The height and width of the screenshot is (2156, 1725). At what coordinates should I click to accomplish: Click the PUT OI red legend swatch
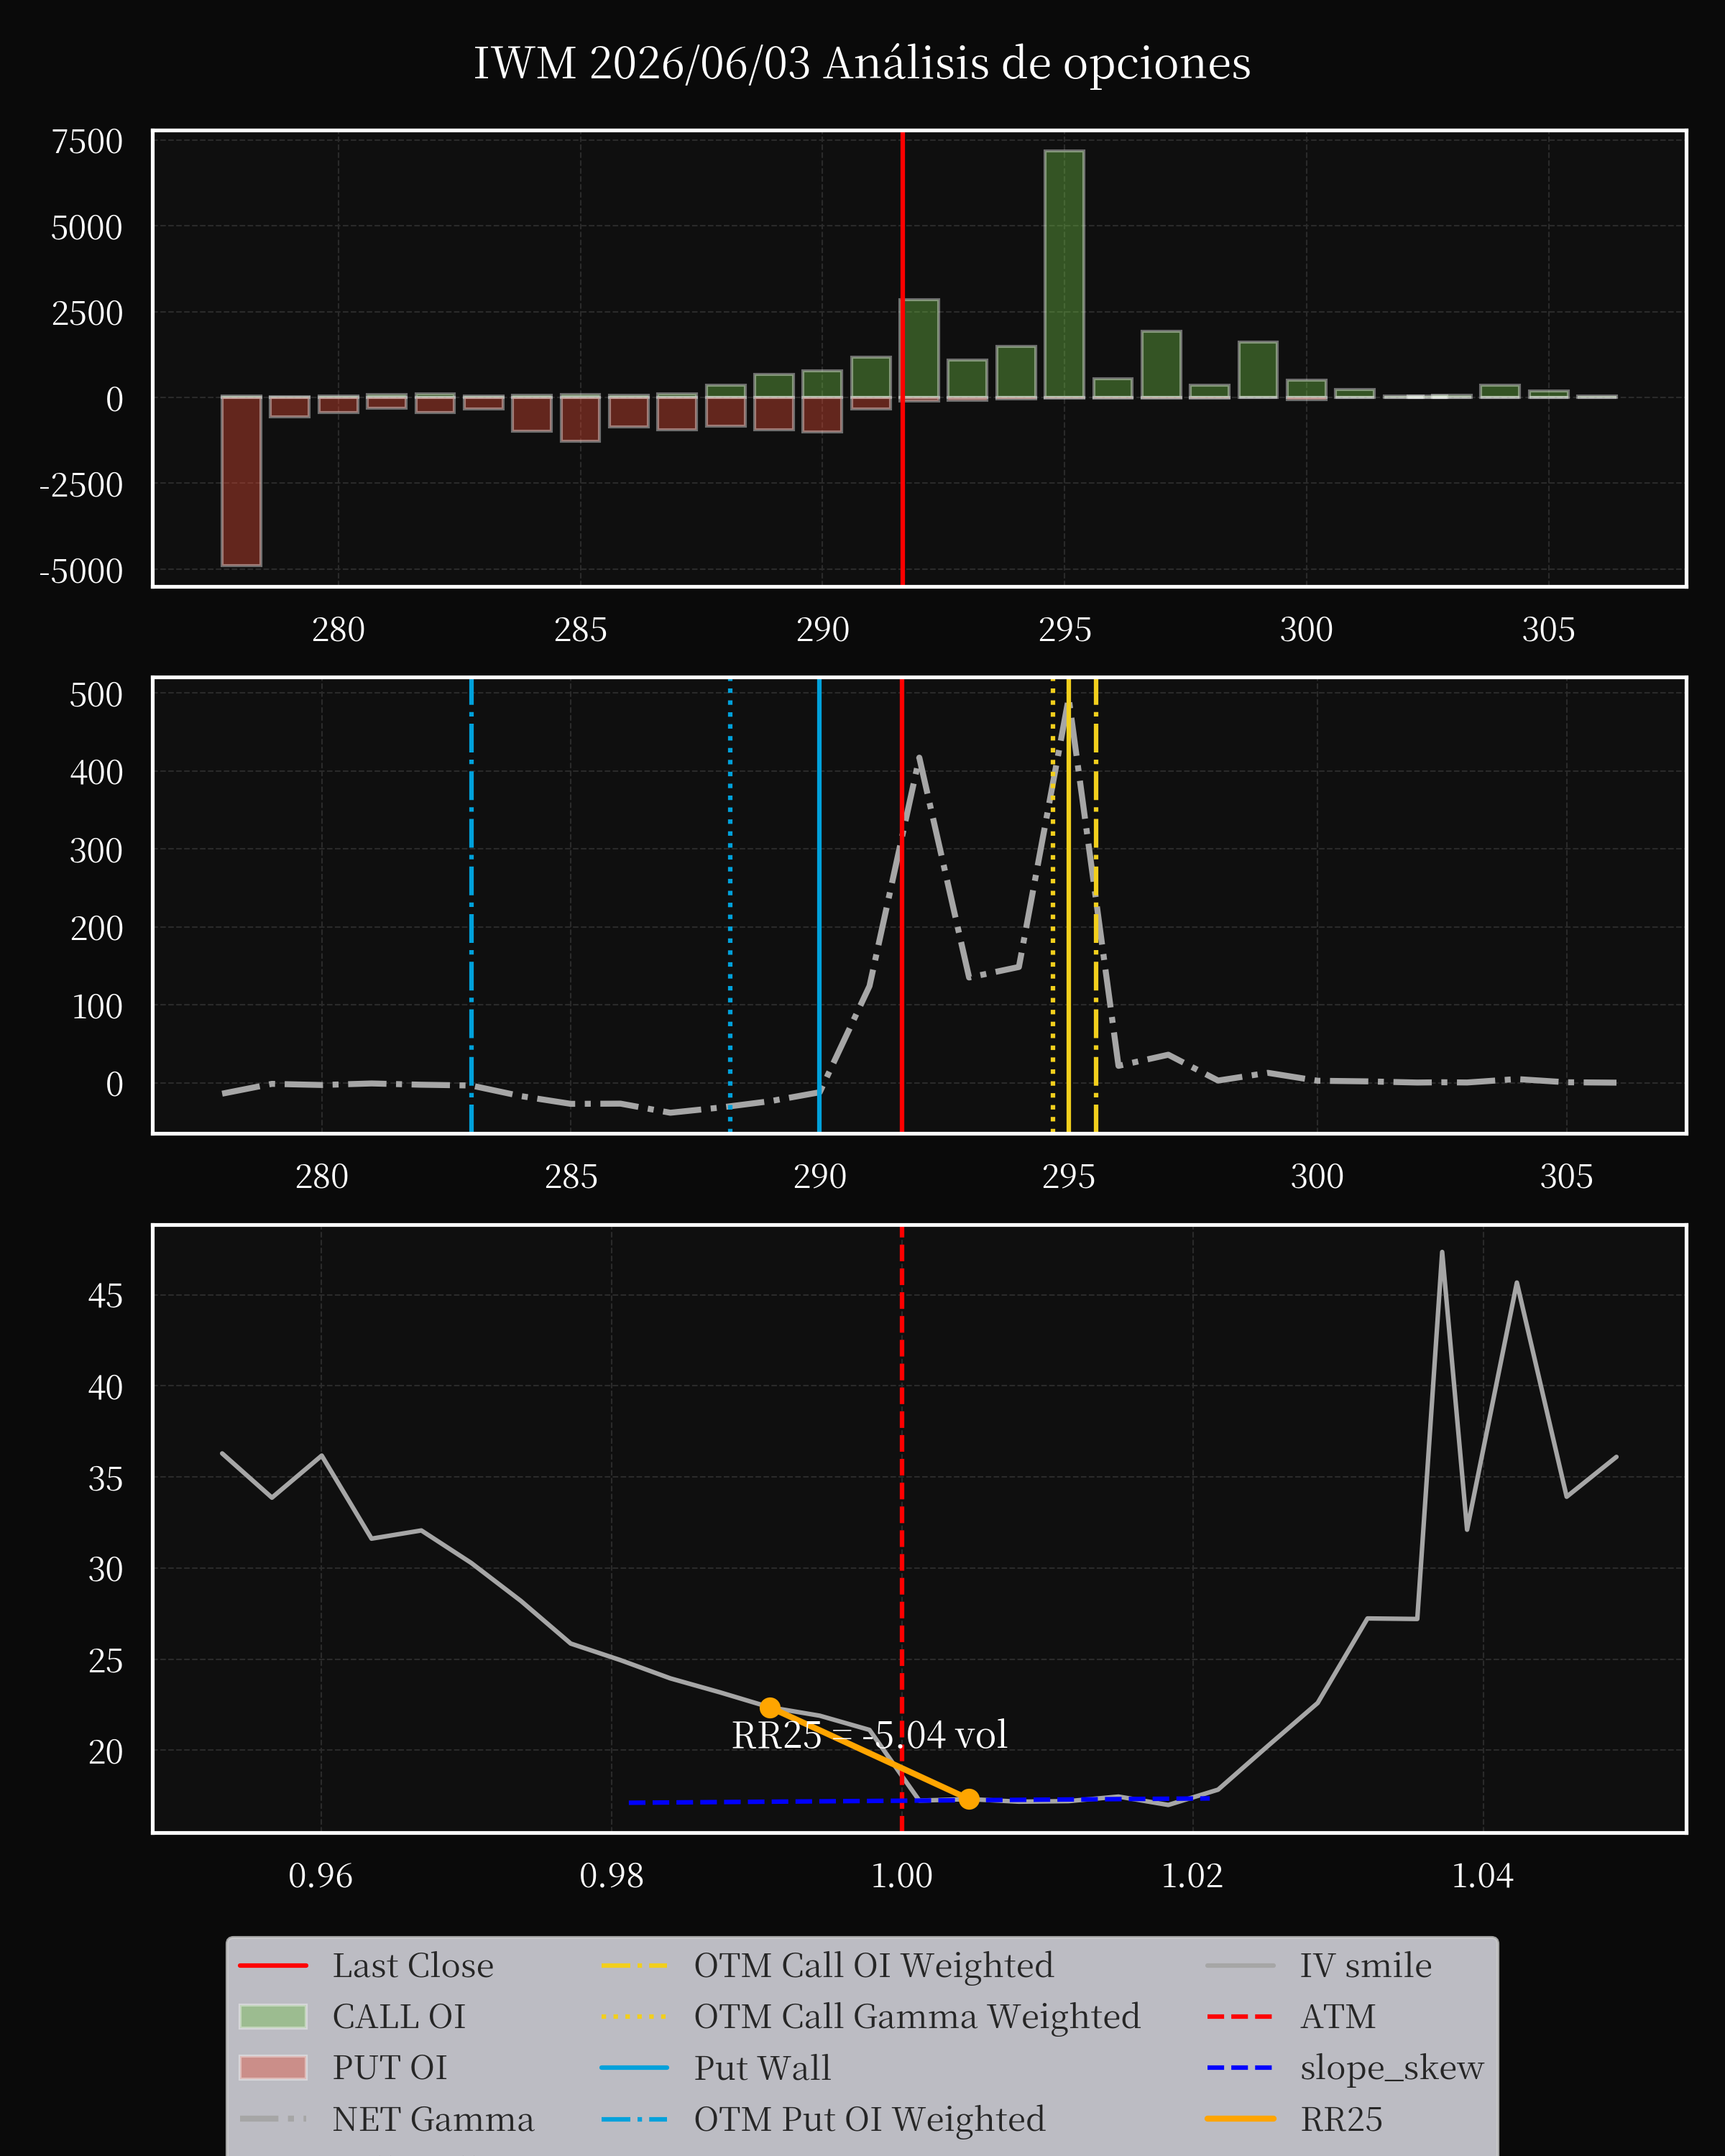(273, 2068)
